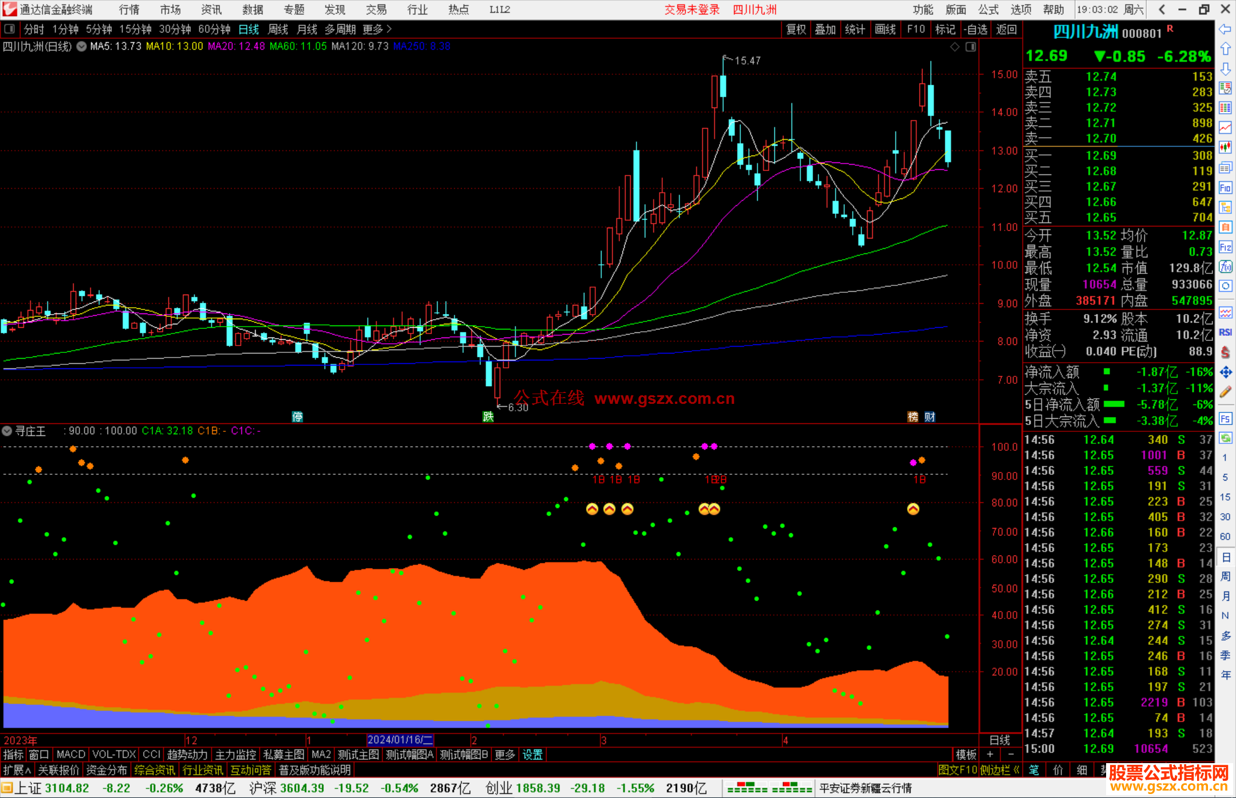Expand the 更多 periods dropdown
This screenshot has width=1236, height=798.
tap(377, 29)
